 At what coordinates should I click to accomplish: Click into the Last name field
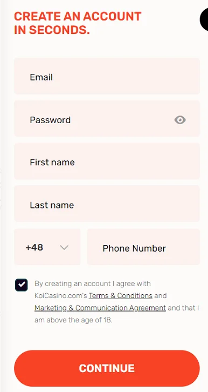(x=107, y=204)
